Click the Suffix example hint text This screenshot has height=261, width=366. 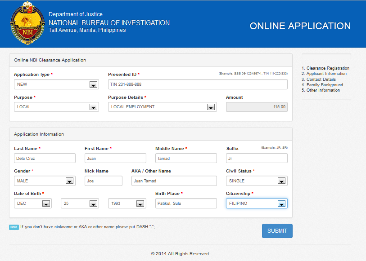pos(274,148)
